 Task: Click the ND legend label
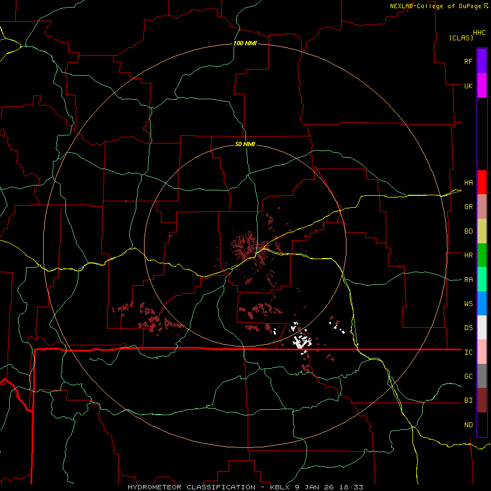[x=468, y=425]
